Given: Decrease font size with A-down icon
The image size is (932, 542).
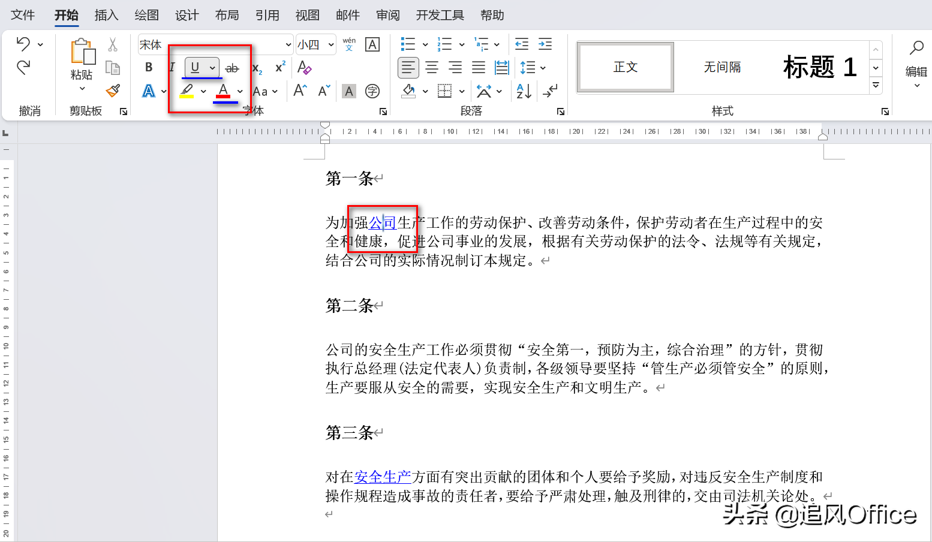Looking at the screenshot, I should [324, 91].
